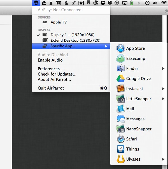Click the AirParrot menu bar icon
The image size is (168, 169).
(x=36, y=3)
